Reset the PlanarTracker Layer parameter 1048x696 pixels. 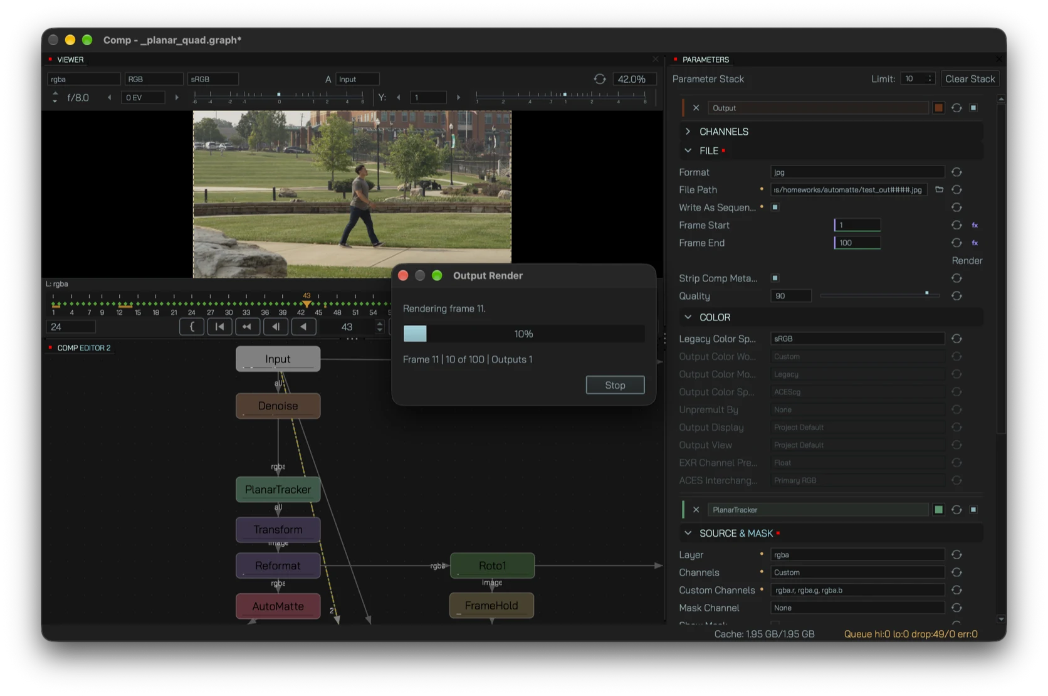coord(956,555)
